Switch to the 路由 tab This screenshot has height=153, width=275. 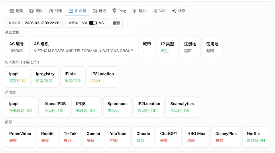[139, 11]
